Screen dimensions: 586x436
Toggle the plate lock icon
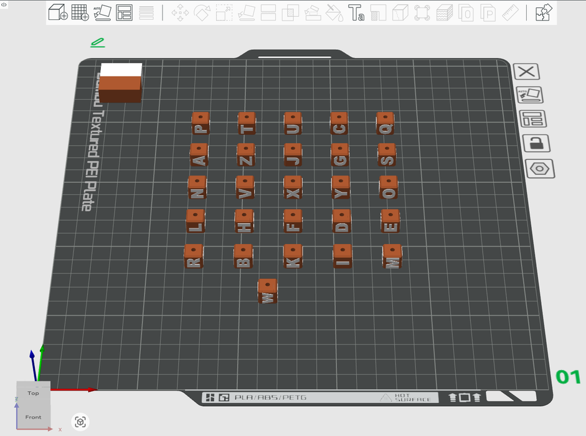click(x=536, y=143)
